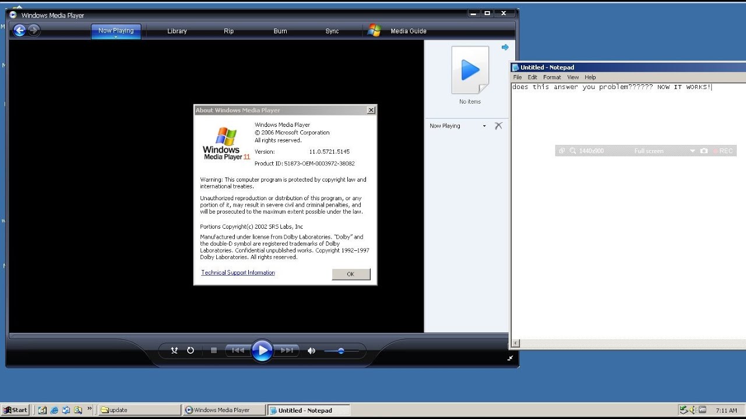Click the Forward arrow in Media Player
746x419 pixels.
pyautogui.click(x=34, y=31)
